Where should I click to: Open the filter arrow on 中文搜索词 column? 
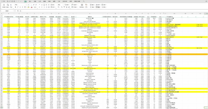(182, 17)
